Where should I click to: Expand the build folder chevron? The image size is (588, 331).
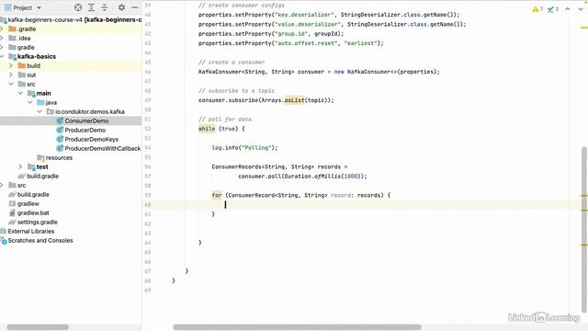(x=11, y=65)
